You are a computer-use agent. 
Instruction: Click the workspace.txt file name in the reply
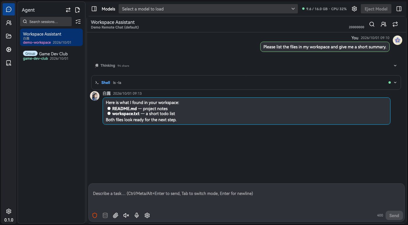[126, 114]
